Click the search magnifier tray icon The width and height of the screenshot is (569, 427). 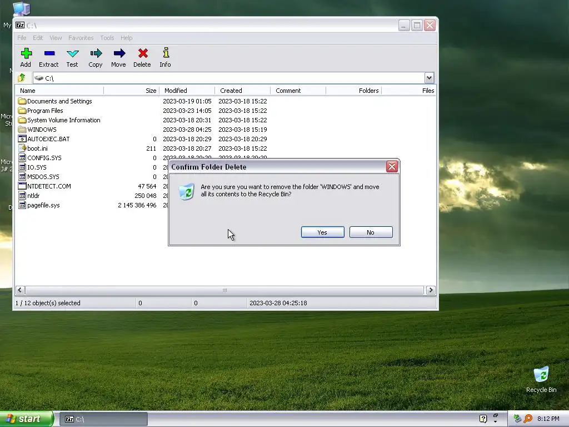[x=528, y=419]
